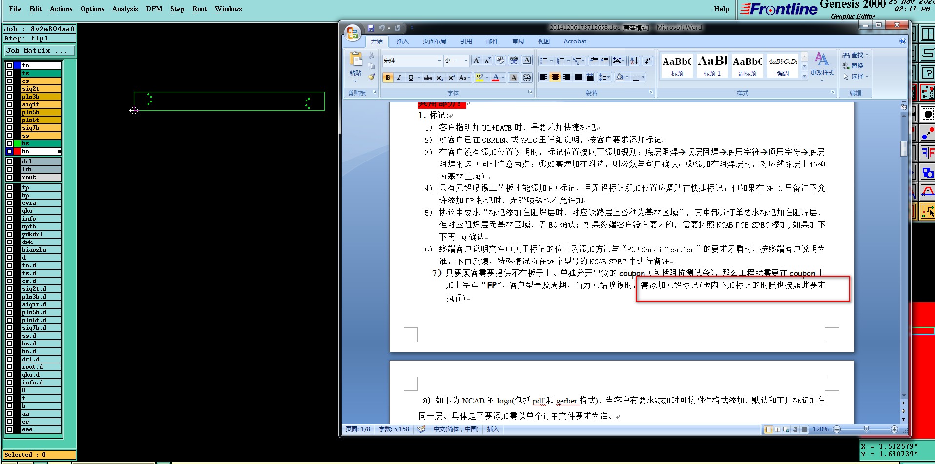Click the 替换 (Replace) button
This screenshot has width=935, height=464.
tap(853, 66)
